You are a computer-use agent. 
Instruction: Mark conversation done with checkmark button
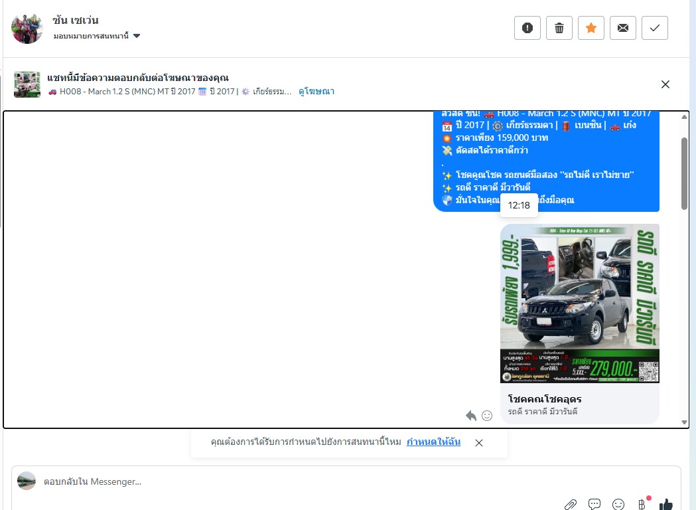(655, 28)
